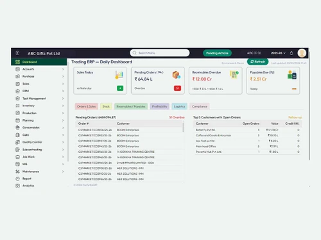321x240 pixels.
Task: Click the Search Menu input field
Action: point(160,53)
